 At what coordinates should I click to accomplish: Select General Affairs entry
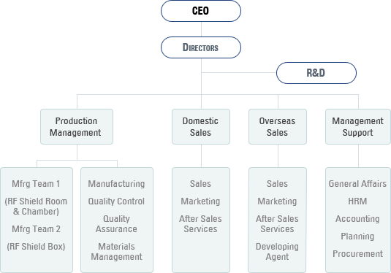point(357,184)
